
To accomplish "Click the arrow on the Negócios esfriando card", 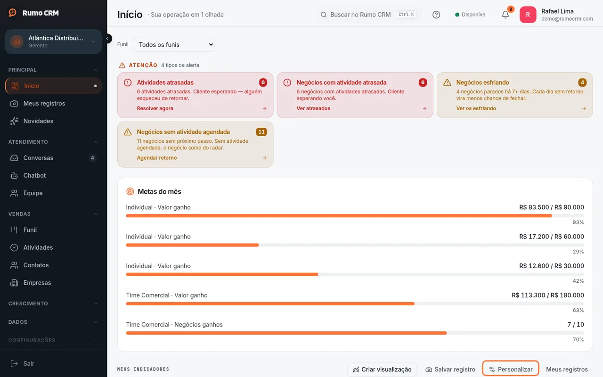I will point(584,108).
